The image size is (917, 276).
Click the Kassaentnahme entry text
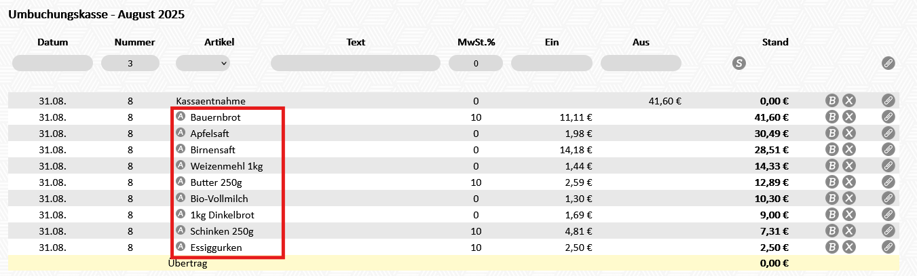pos(210,101)
